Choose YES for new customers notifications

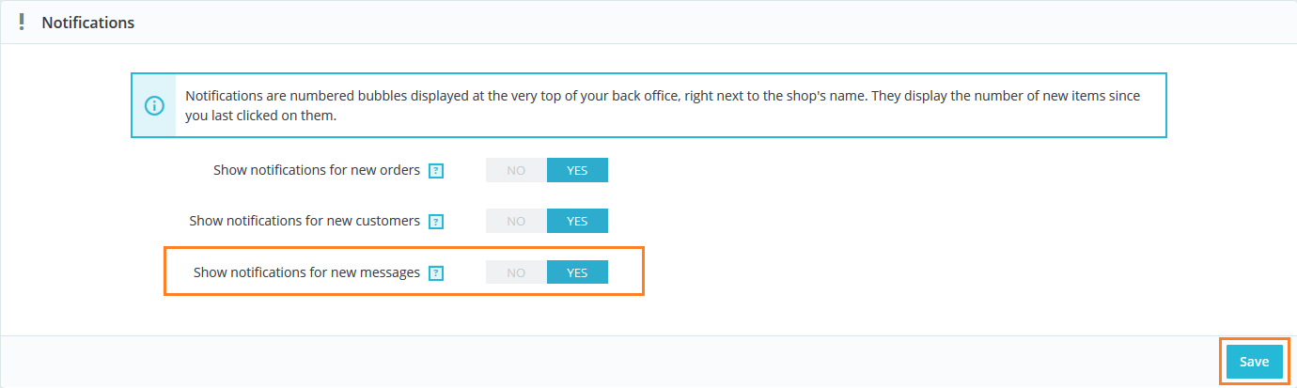(x=577, y=221)
